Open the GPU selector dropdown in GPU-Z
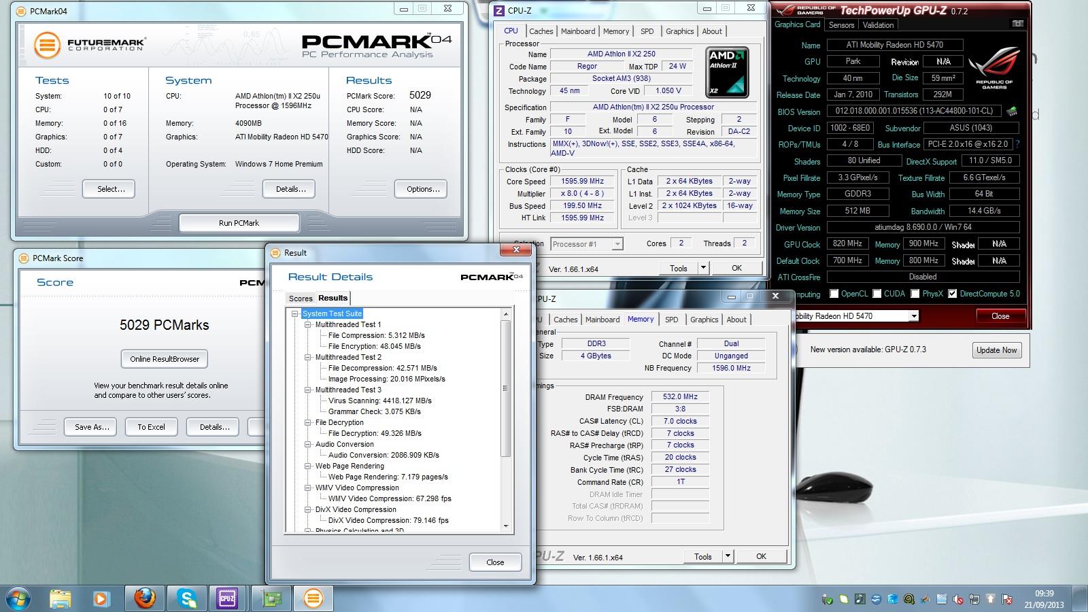1088x612 pixels. (914, 316)
